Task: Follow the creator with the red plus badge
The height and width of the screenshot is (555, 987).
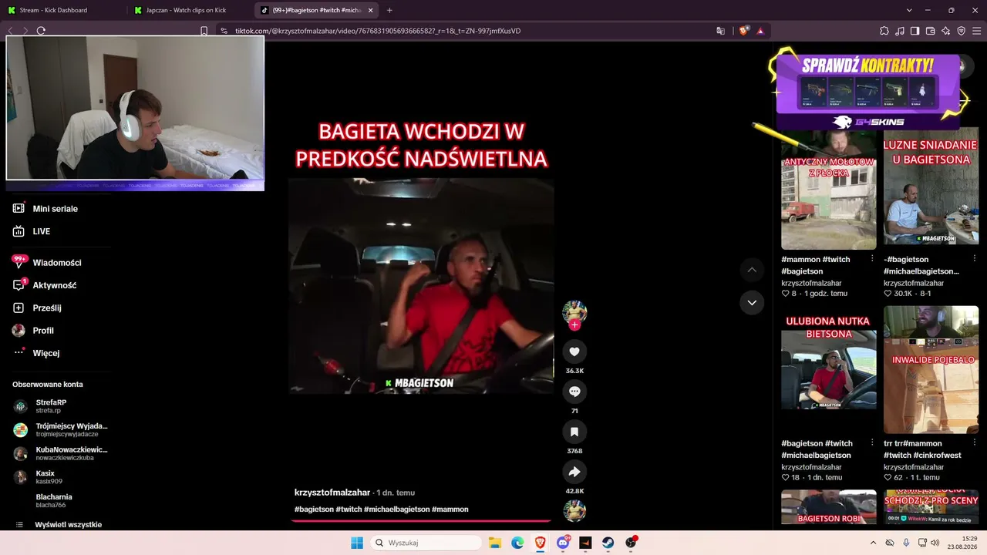Action: coord(574,325)
